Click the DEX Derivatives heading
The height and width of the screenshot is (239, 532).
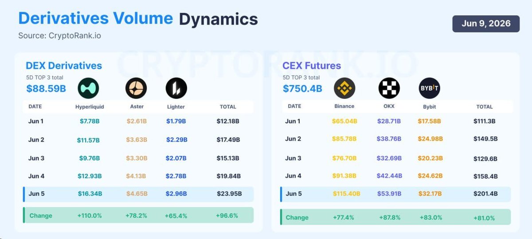[x=64, y=66]
